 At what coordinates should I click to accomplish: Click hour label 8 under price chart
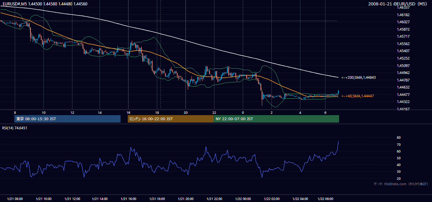[x=15, y=112]
